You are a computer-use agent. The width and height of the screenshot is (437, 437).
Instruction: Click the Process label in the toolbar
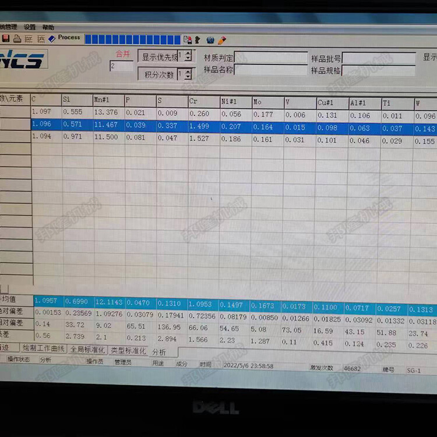tap(69, 37)
